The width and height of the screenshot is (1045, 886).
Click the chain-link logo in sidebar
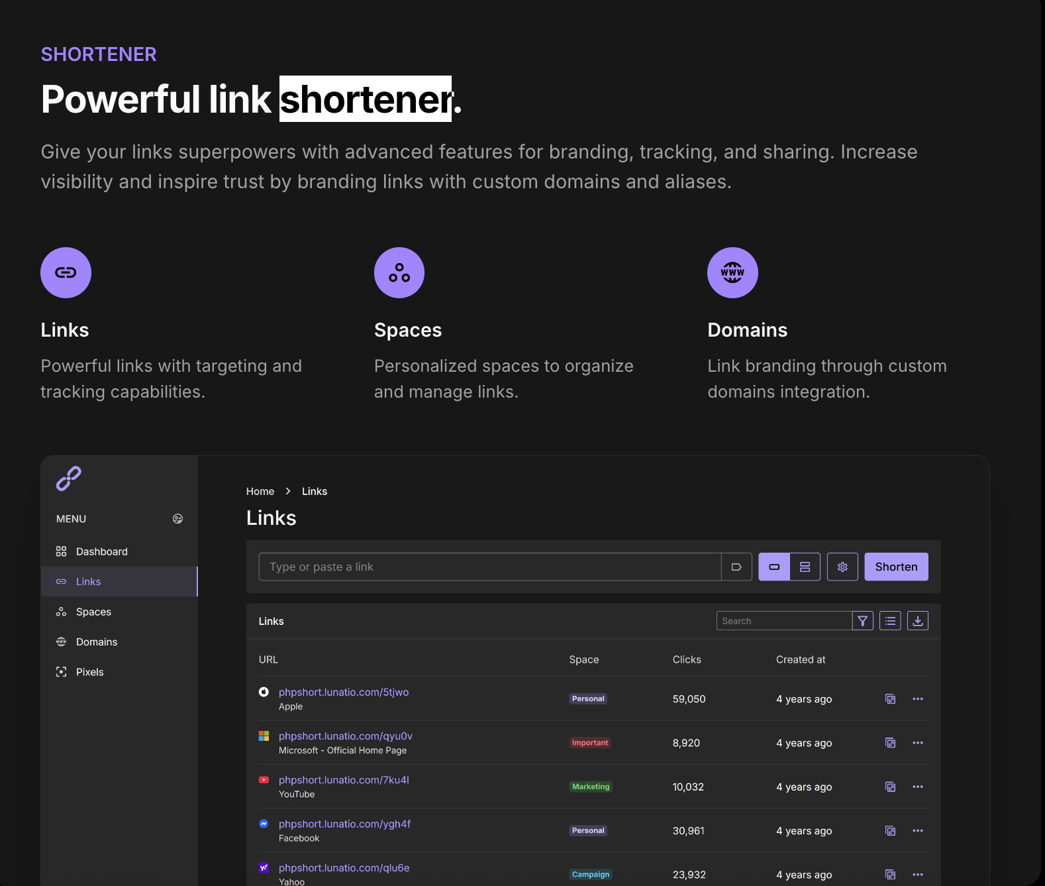[x=69, y=478]
